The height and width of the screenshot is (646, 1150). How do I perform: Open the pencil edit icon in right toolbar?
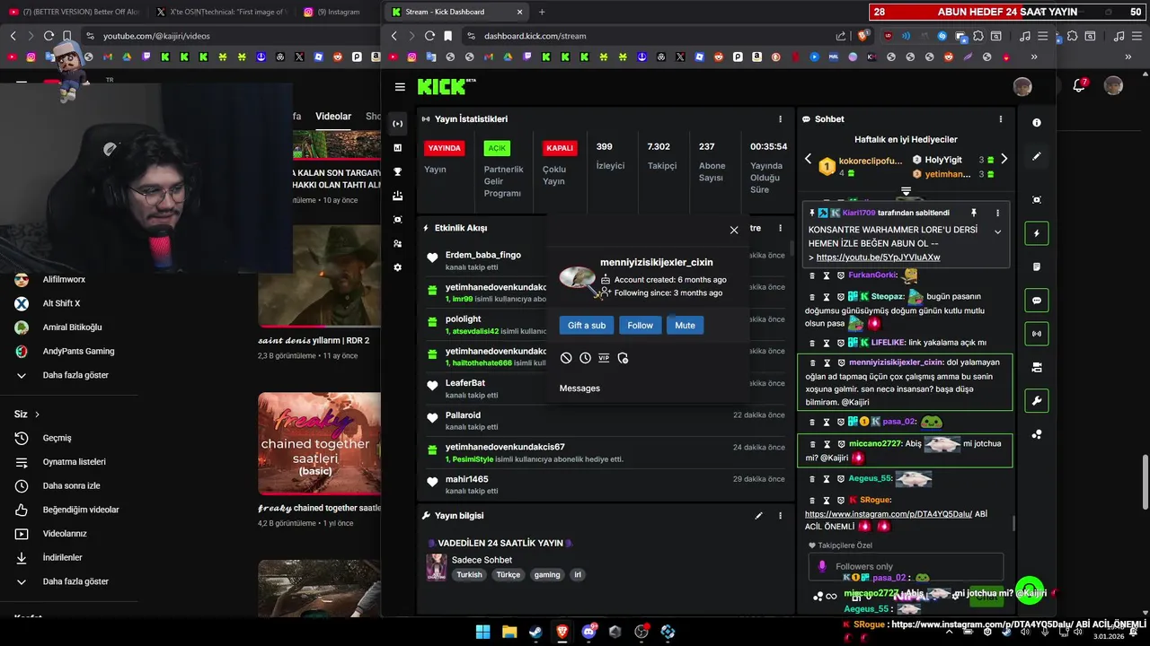pos(1037,156)
